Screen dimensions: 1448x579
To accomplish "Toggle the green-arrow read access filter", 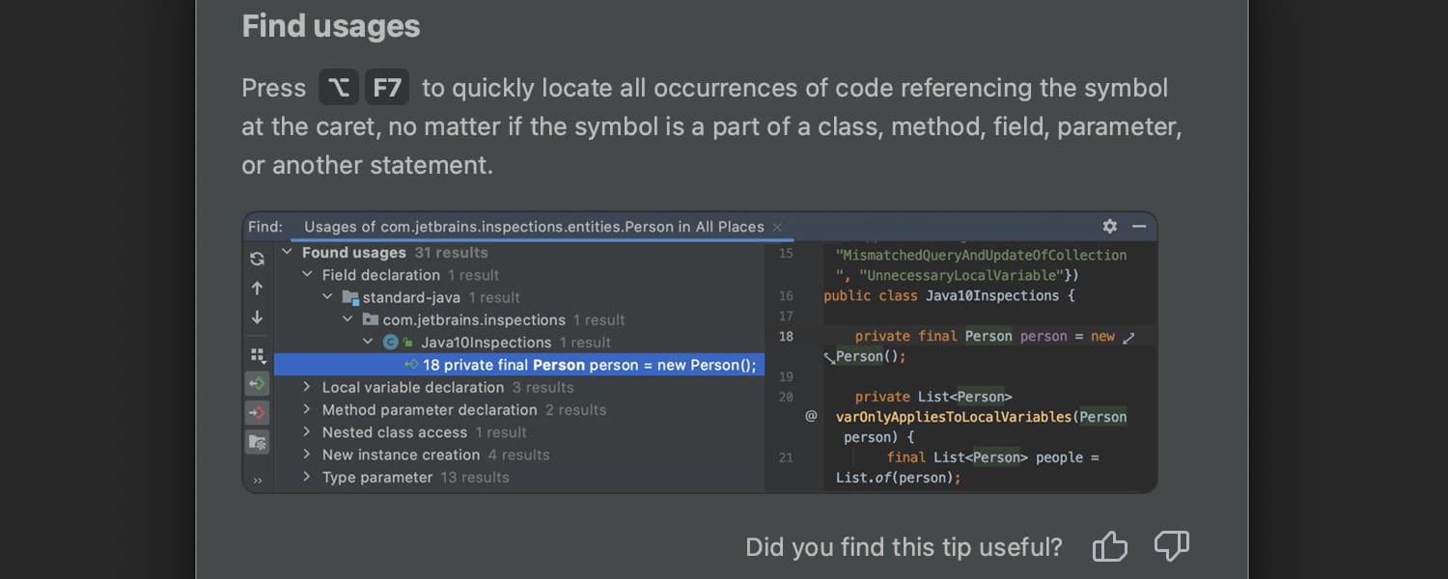I will point(257,384).
